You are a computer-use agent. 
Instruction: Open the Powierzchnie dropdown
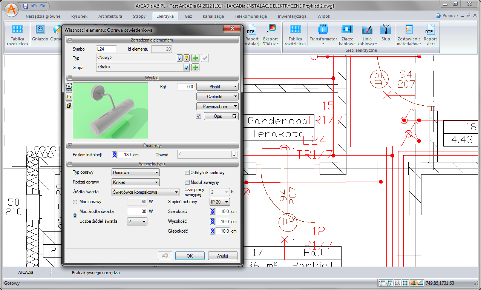218,106
